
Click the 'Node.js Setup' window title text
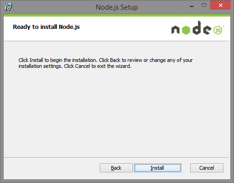point(117,7)
